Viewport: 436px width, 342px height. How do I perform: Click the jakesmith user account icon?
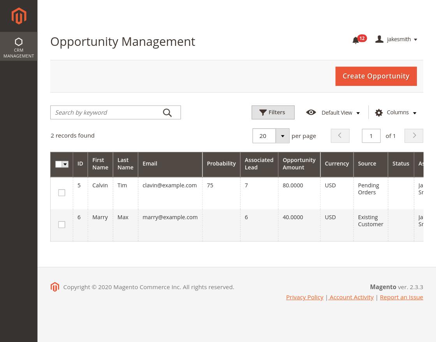(x=379, y=39)
